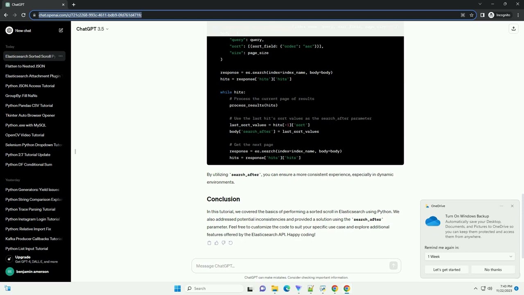The height and width of the screenshot is (295, 524).
Task: Share the chat using the upload icon
Action: click(513, 29)
